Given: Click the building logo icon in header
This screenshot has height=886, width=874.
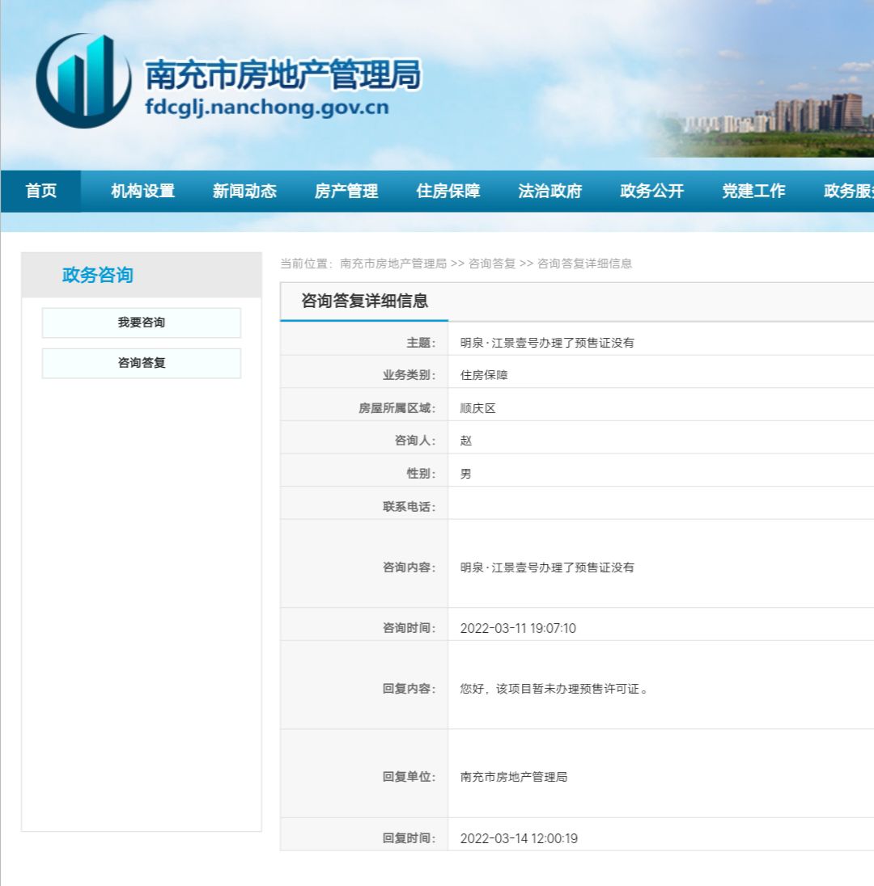Looking at the screenshot, I should pyautogui.click(x=83, y=80).
